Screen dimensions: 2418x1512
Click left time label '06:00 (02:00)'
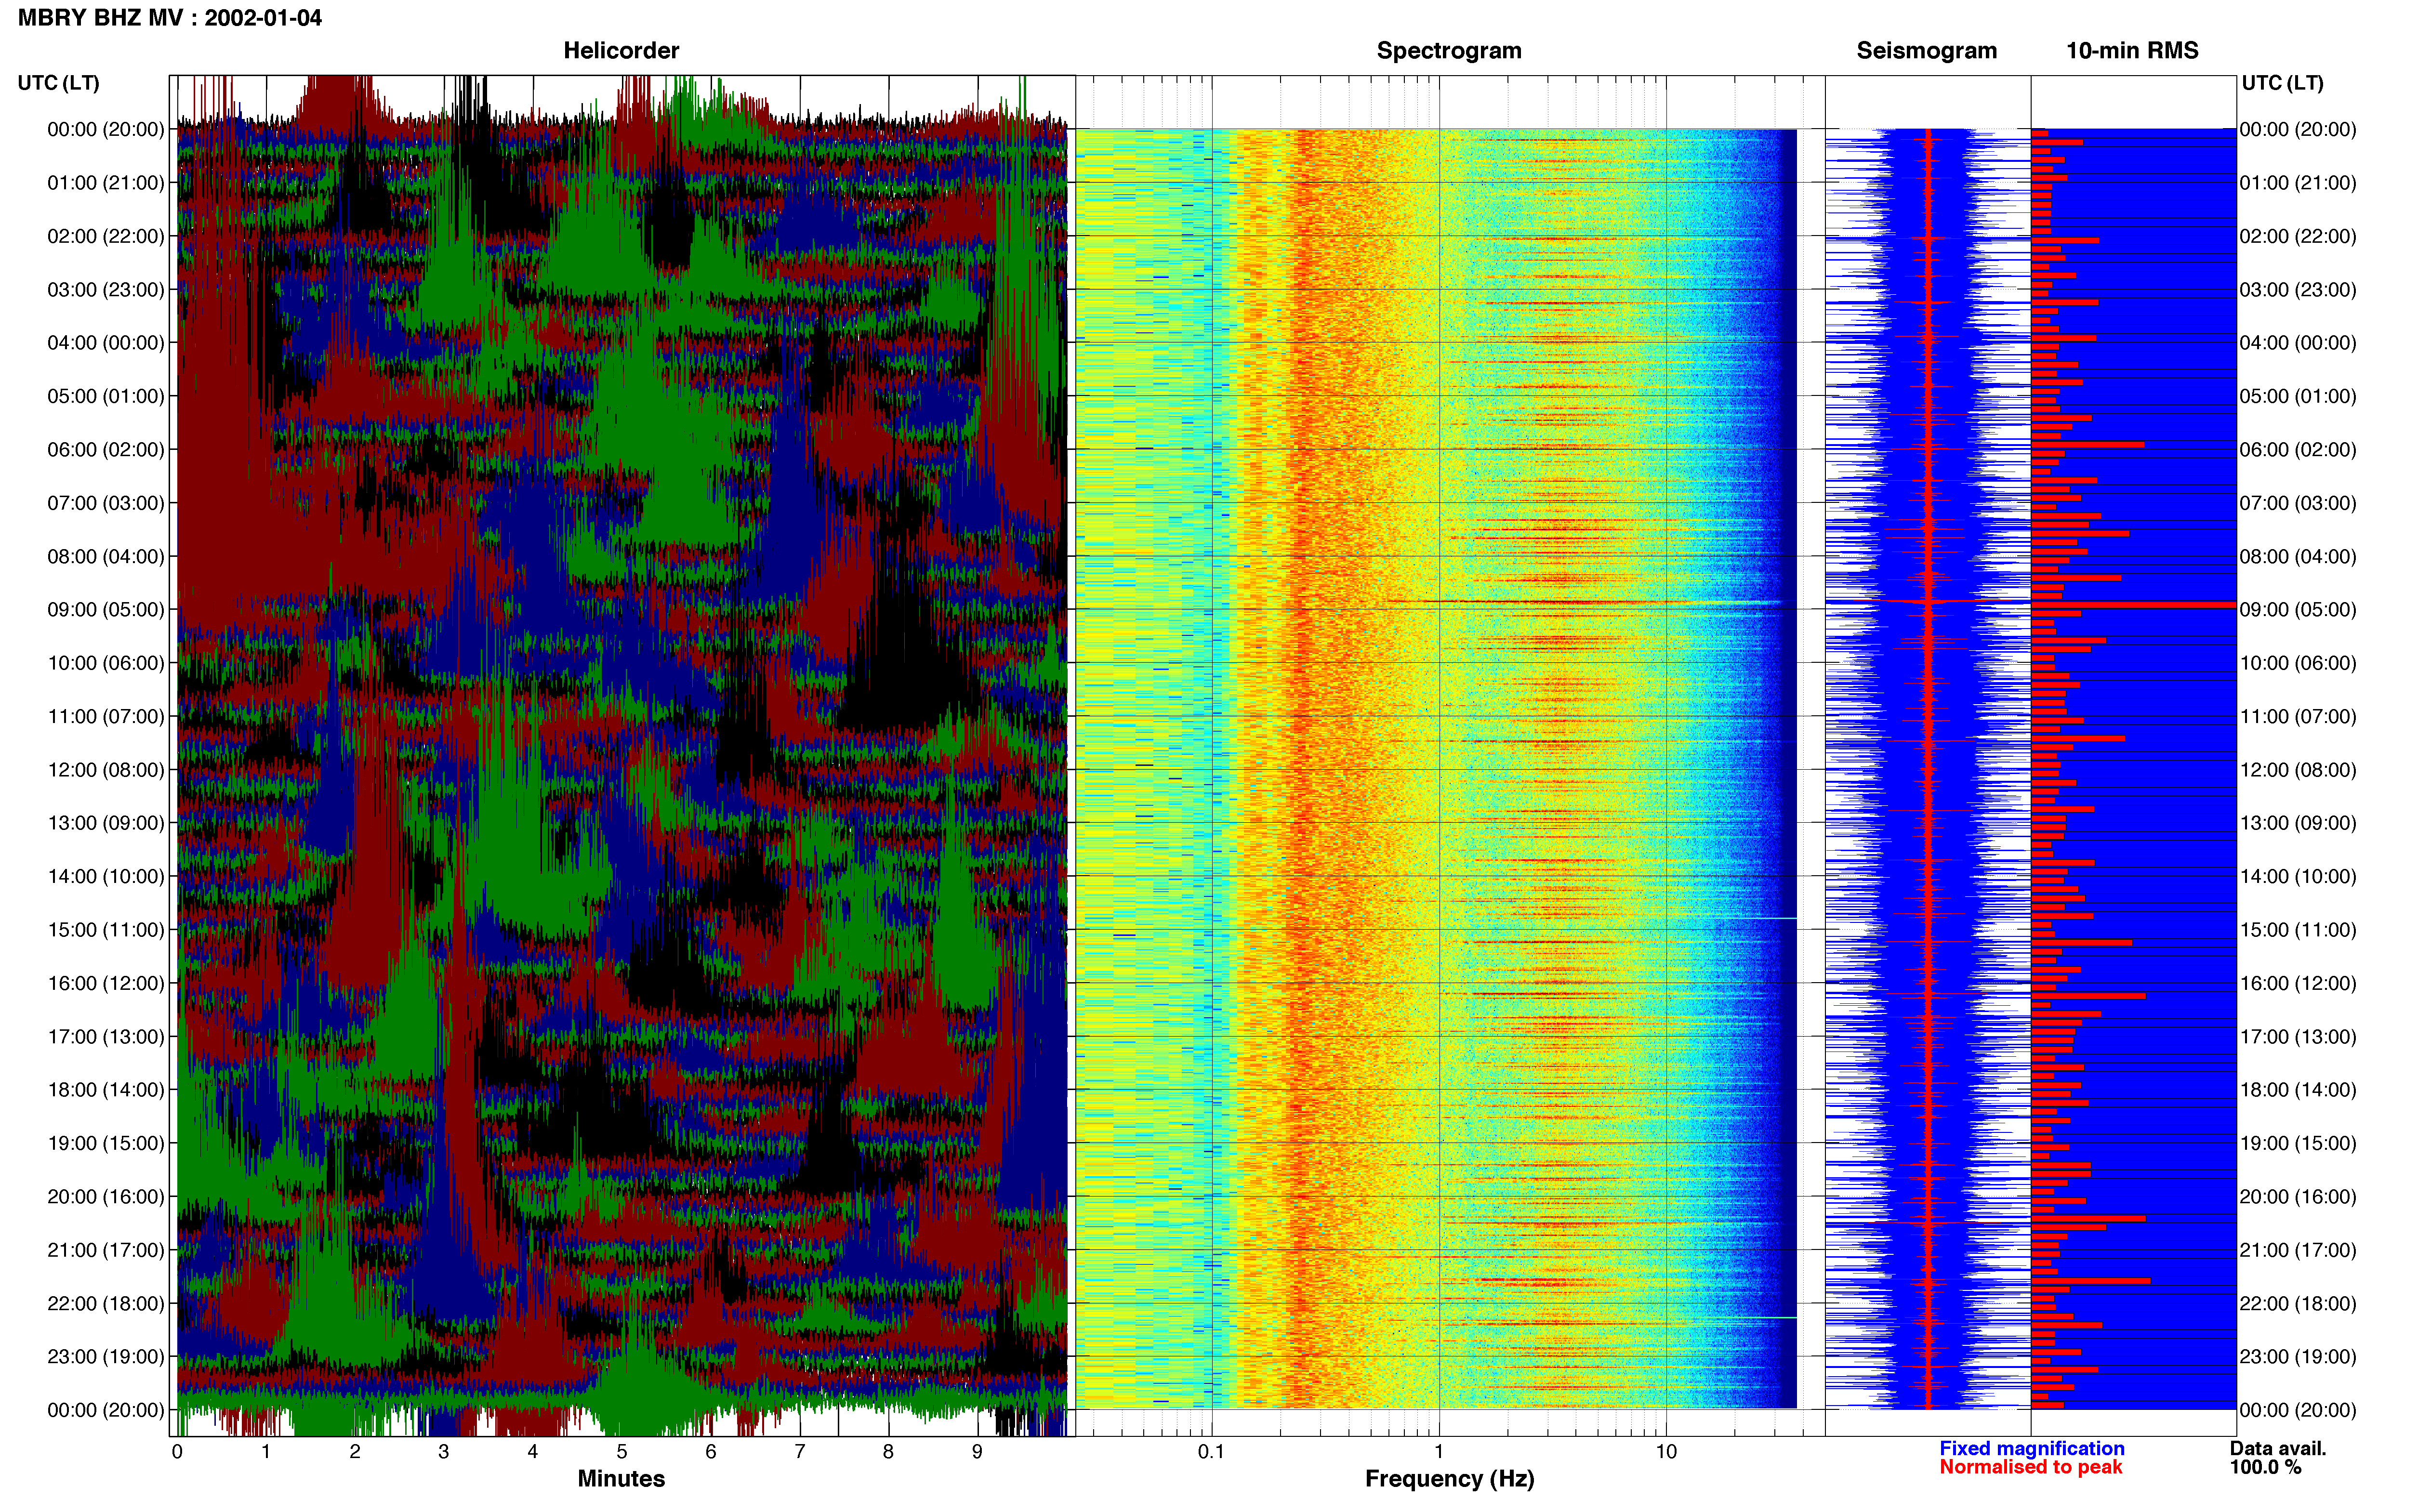106,449
